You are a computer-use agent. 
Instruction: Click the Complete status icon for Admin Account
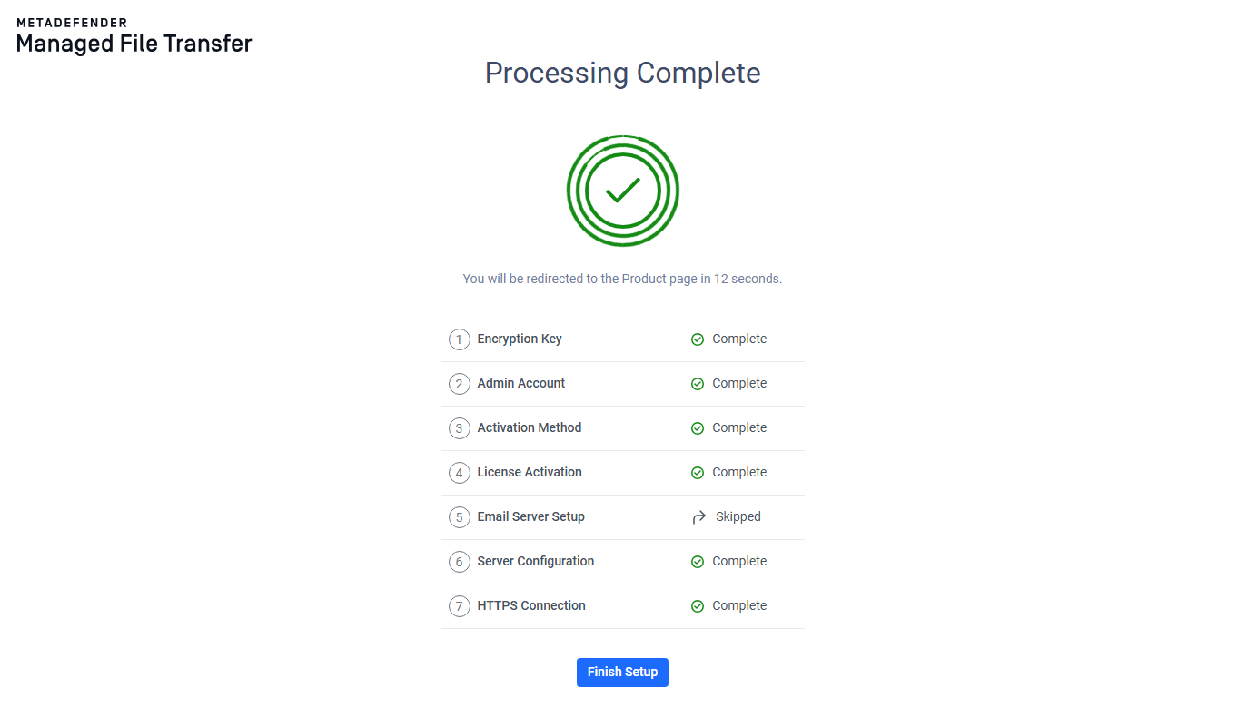(698, 383)
